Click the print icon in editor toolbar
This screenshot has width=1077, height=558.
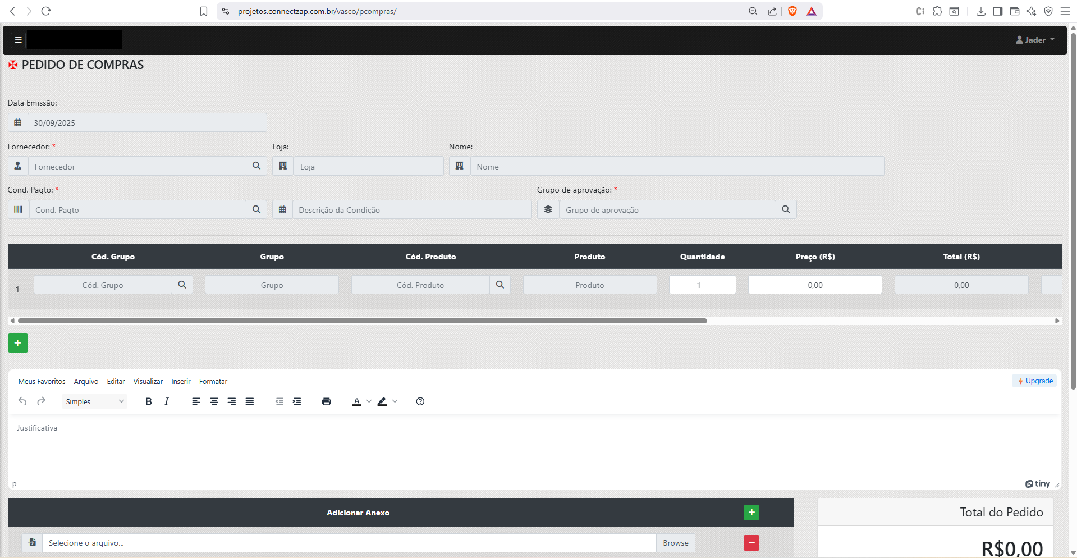point(326,401)
